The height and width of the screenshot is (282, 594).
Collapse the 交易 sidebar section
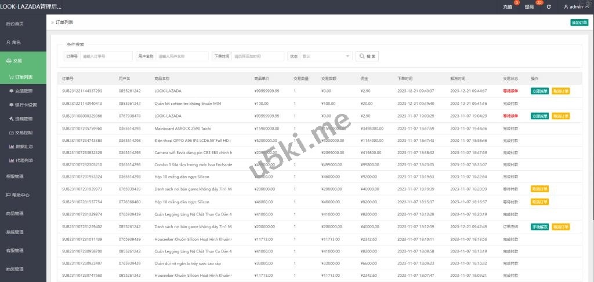[23, 61]
